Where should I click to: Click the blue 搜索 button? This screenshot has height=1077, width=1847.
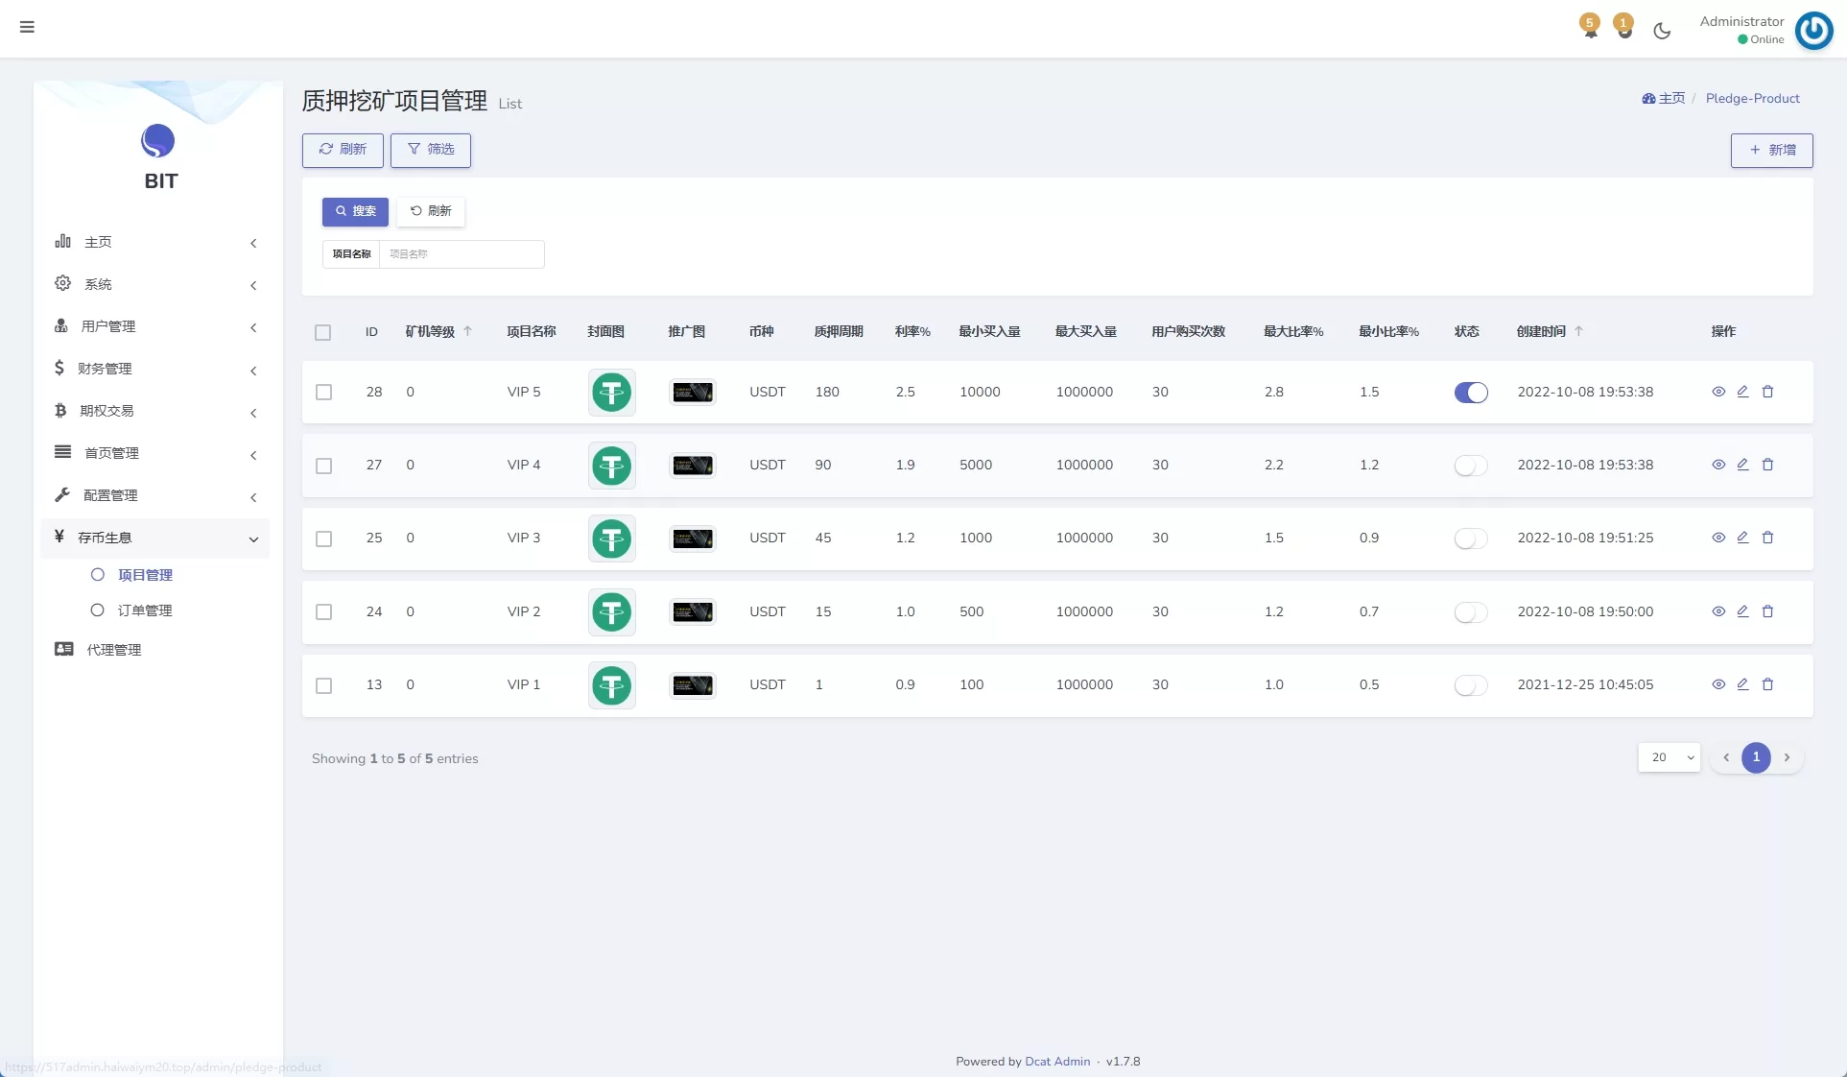pyautogui.click(x=355, y=211)
